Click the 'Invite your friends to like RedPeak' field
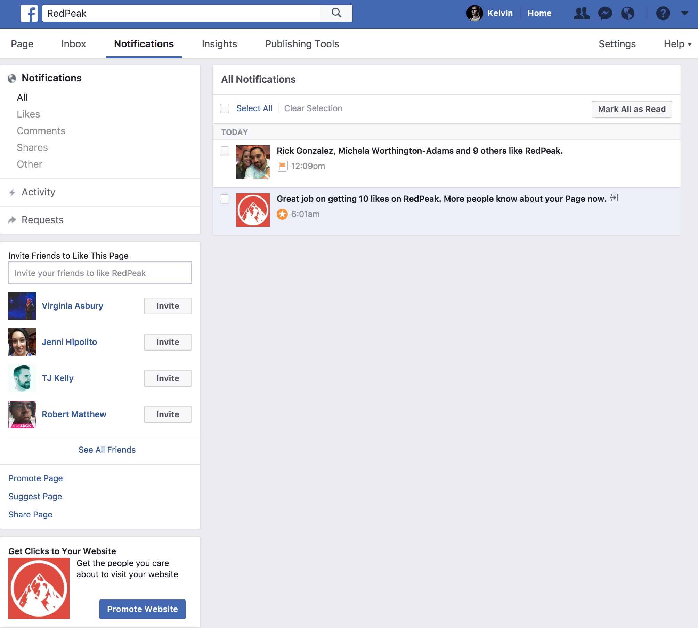The height and width of the screenshot is (628, 698). click(100, 273)
